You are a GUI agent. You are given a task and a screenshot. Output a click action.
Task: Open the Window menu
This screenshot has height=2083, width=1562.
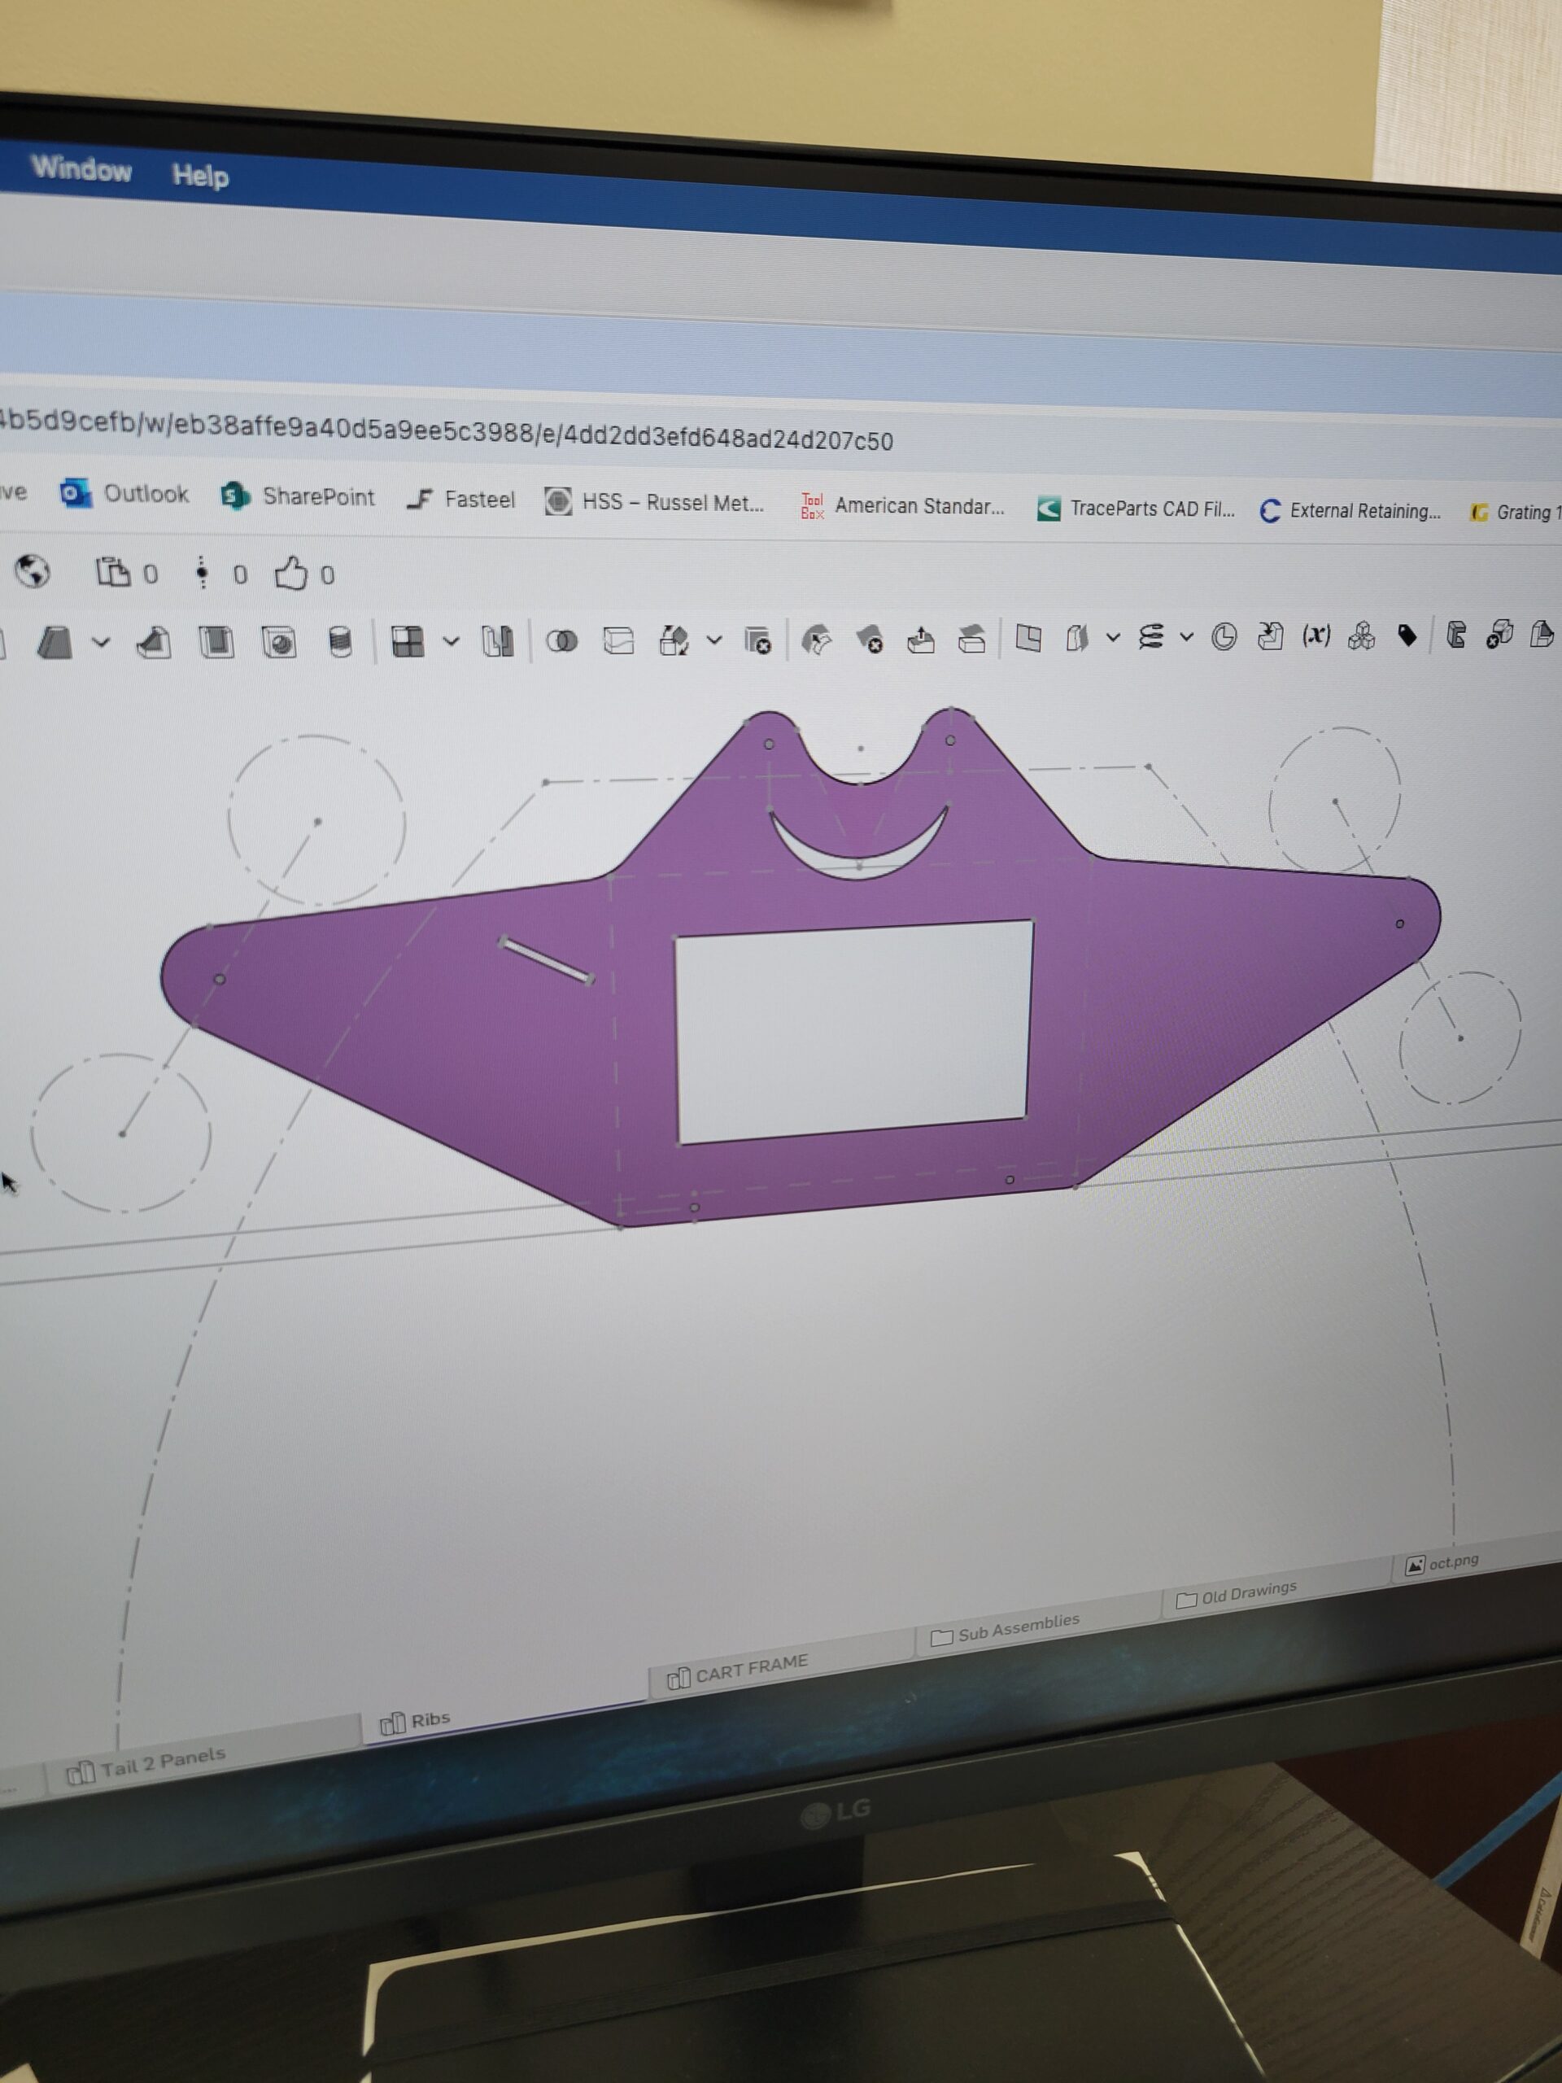point(81,168)
